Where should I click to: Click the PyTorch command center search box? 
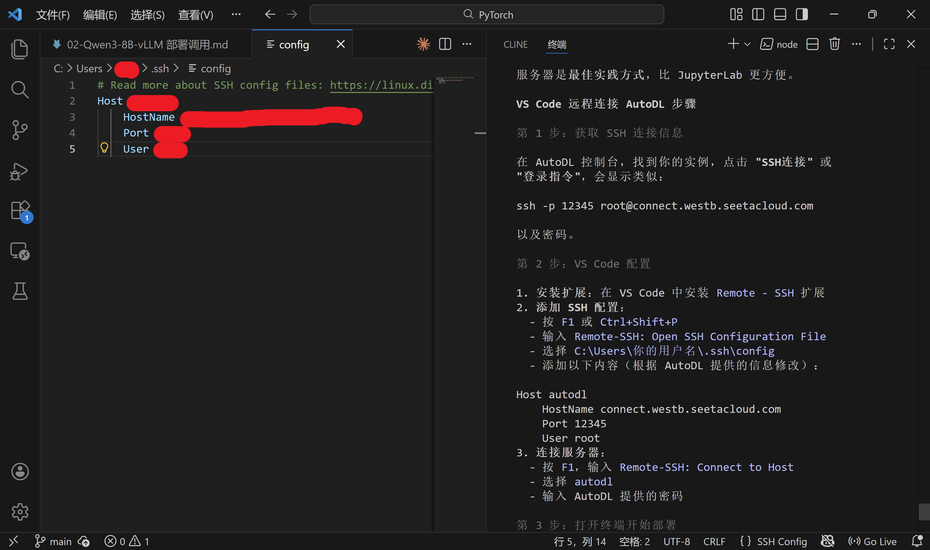click(x=486, y=15)
